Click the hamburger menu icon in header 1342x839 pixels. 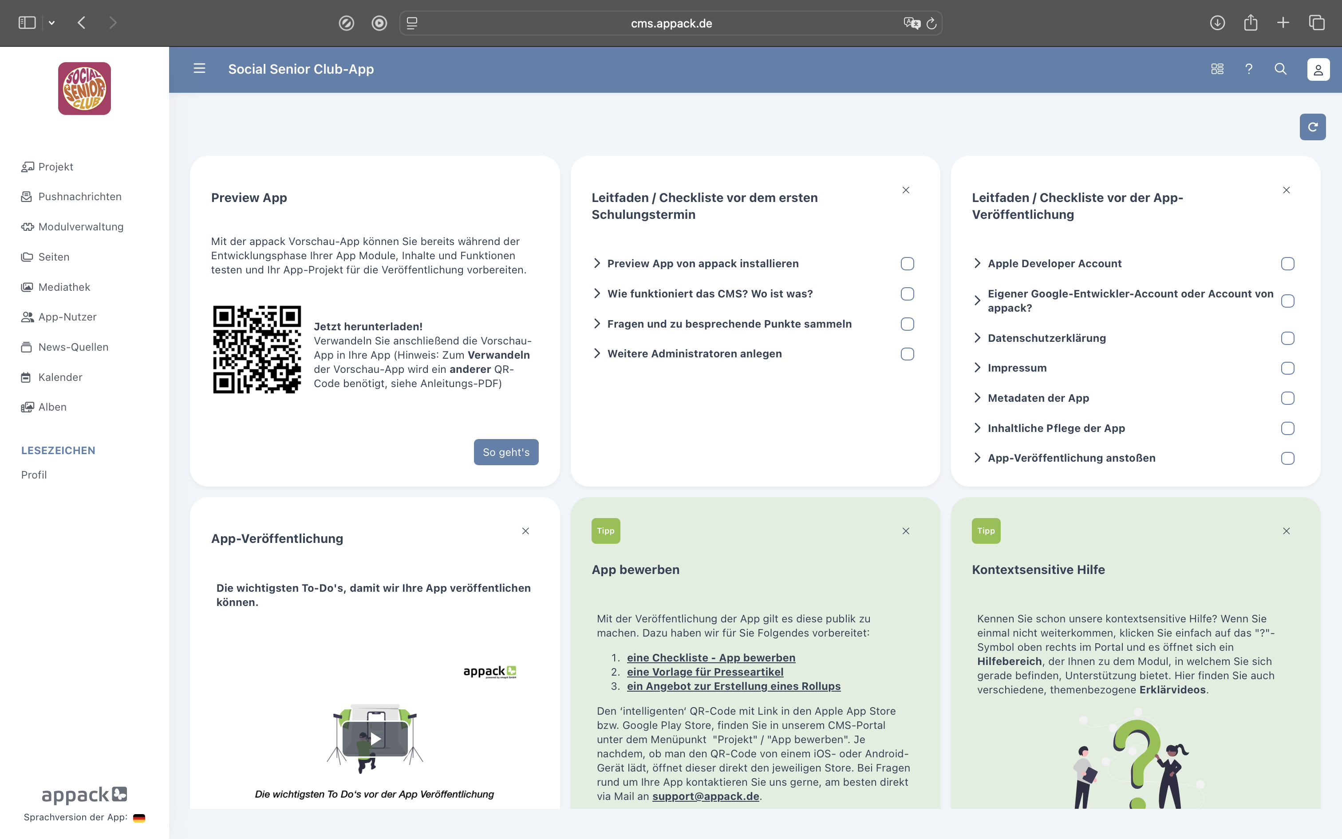tap(199, 68)
